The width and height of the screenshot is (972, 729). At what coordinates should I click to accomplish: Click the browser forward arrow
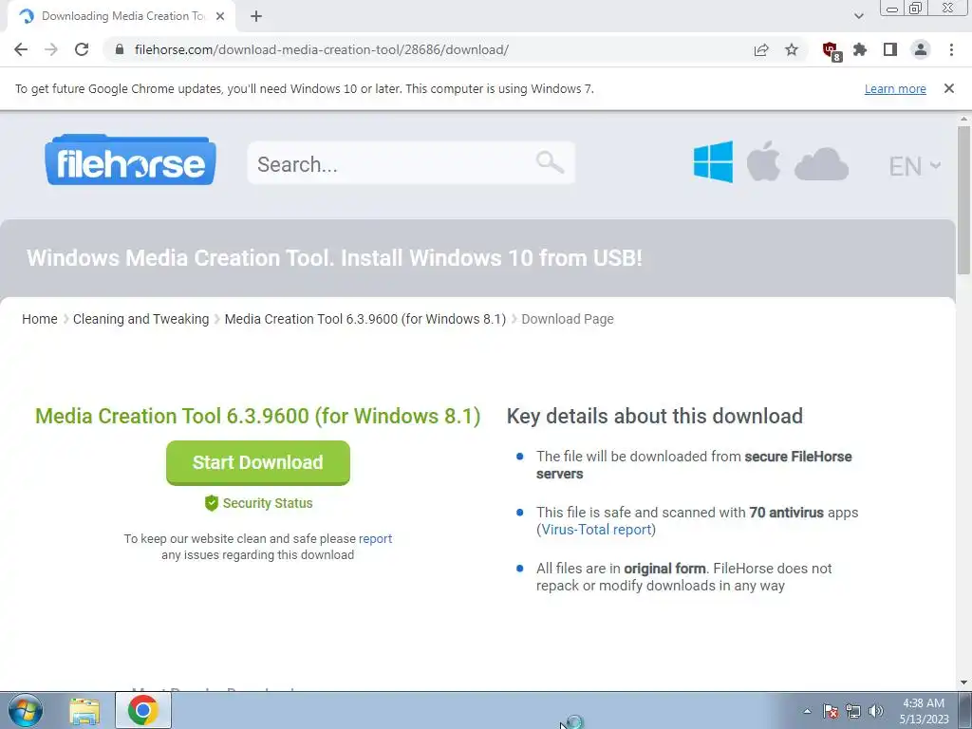point(51,49)
